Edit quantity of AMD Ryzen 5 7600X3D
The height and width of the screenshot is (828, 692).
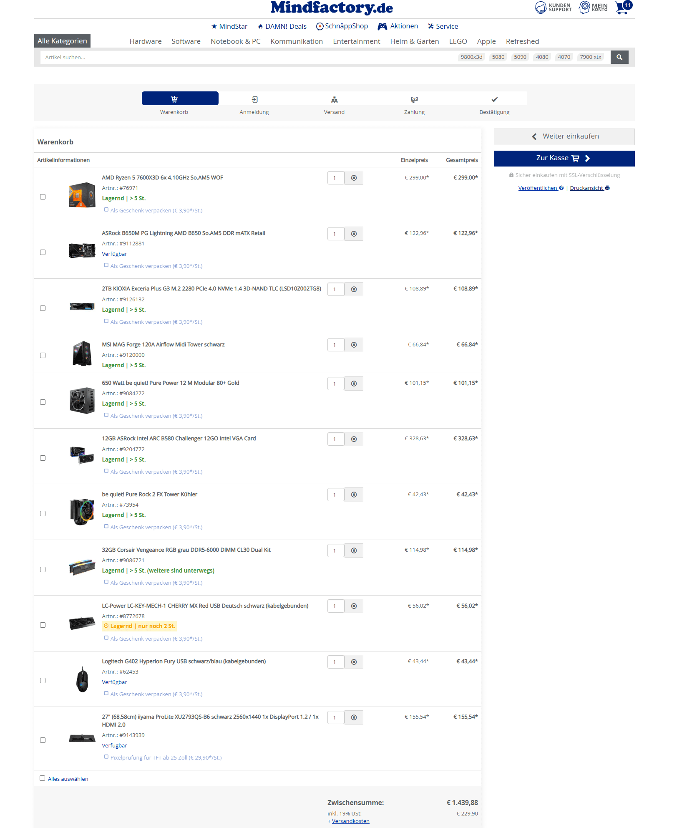tap(336, 178)
